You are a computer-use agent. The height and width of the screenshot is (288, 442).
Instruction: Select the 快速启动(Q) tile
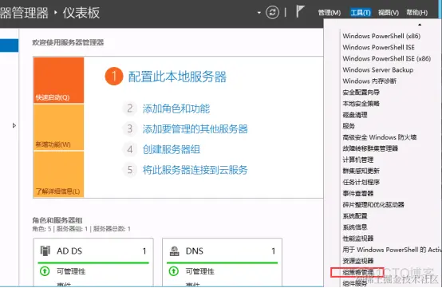58,81
